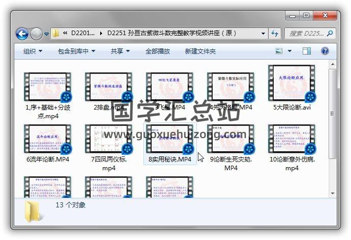Select first partially visible thumbnail in bottom row

point(47,187)
